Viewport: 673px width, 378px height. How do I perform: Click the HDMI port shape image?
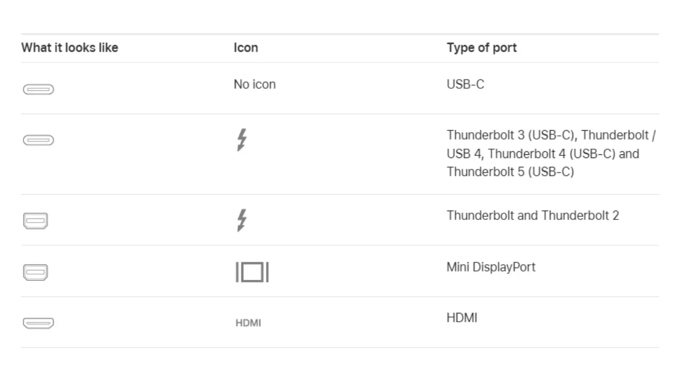38,323
